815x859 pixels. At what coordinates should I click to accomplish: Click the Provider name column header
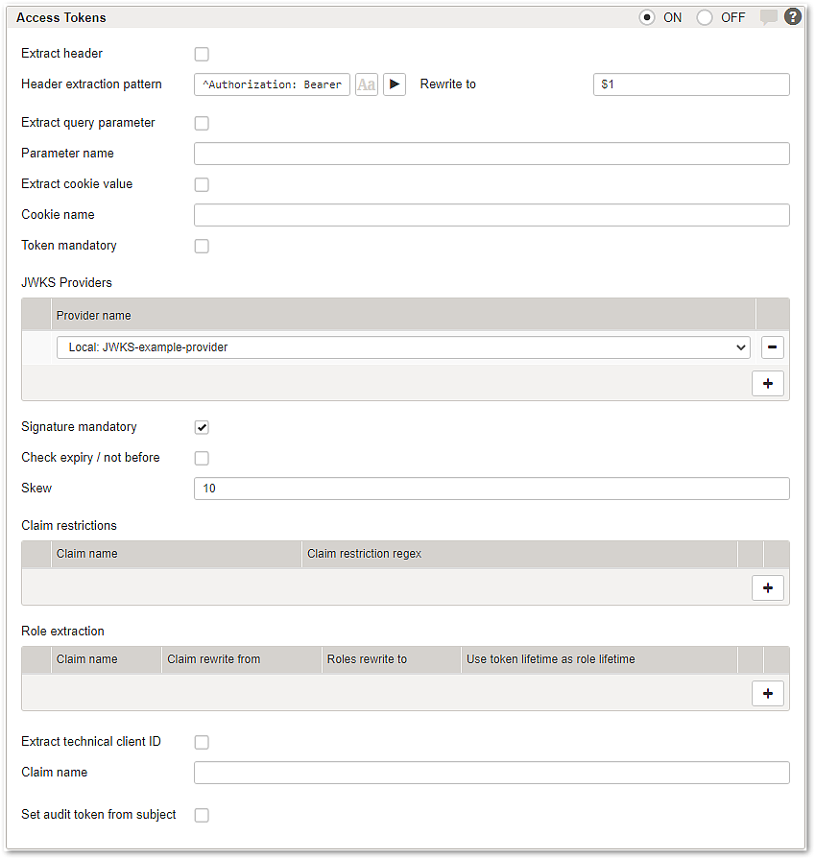[x=403, y=315]
